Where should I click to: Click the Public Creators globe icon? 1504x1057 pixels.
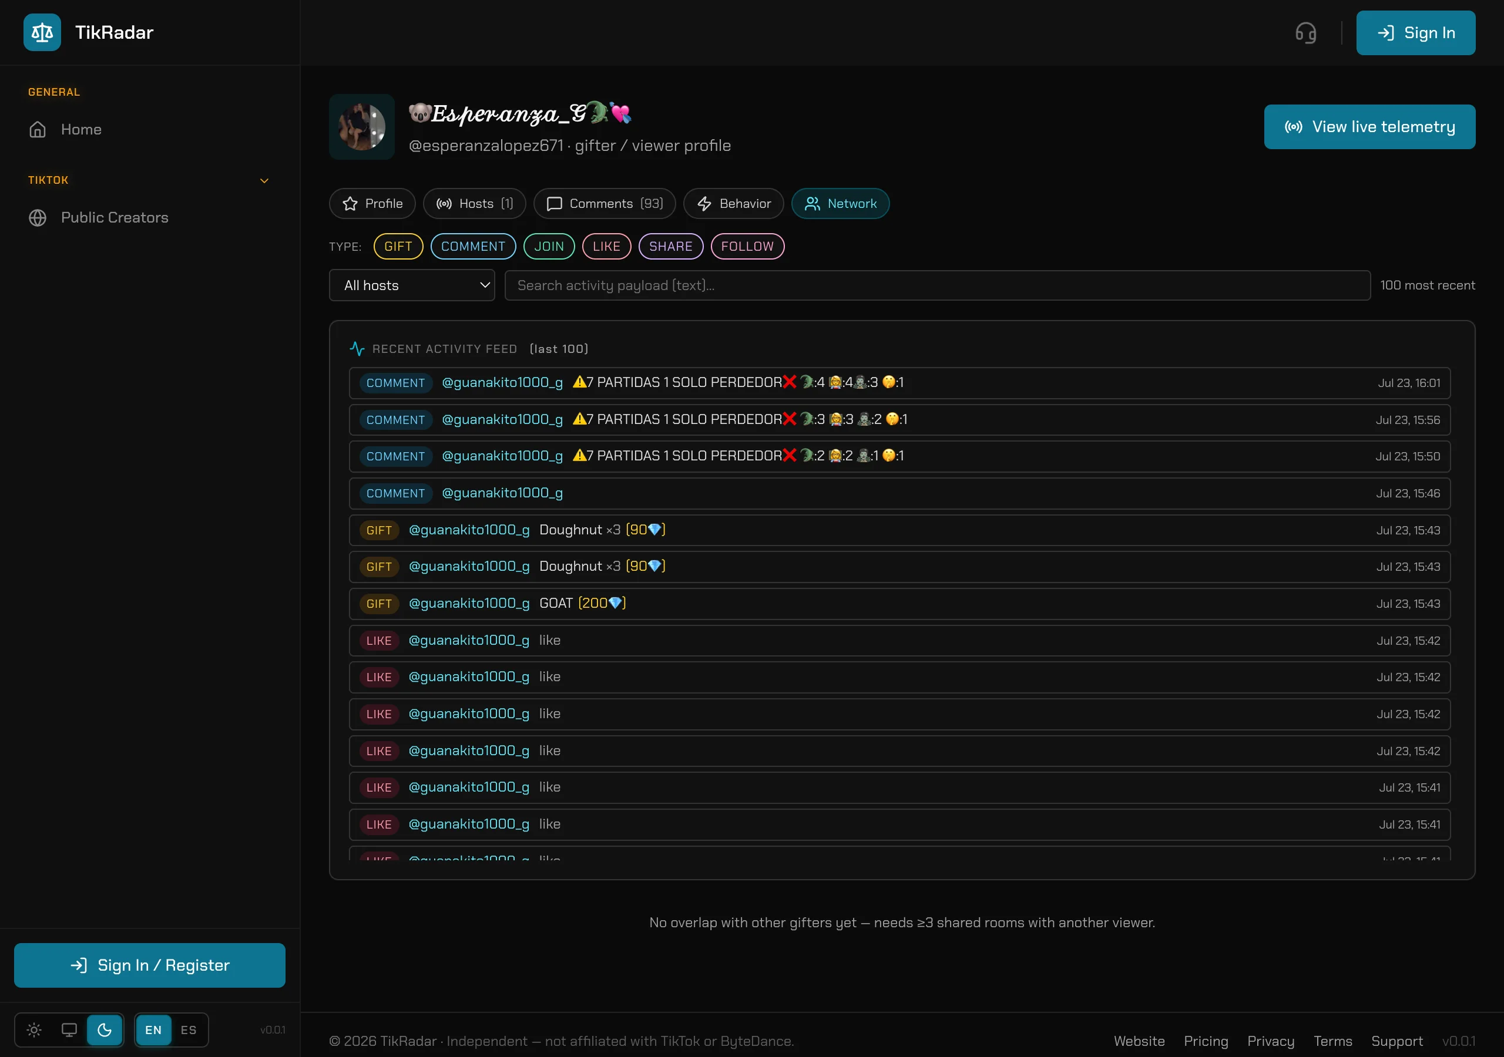pos(38,217)
